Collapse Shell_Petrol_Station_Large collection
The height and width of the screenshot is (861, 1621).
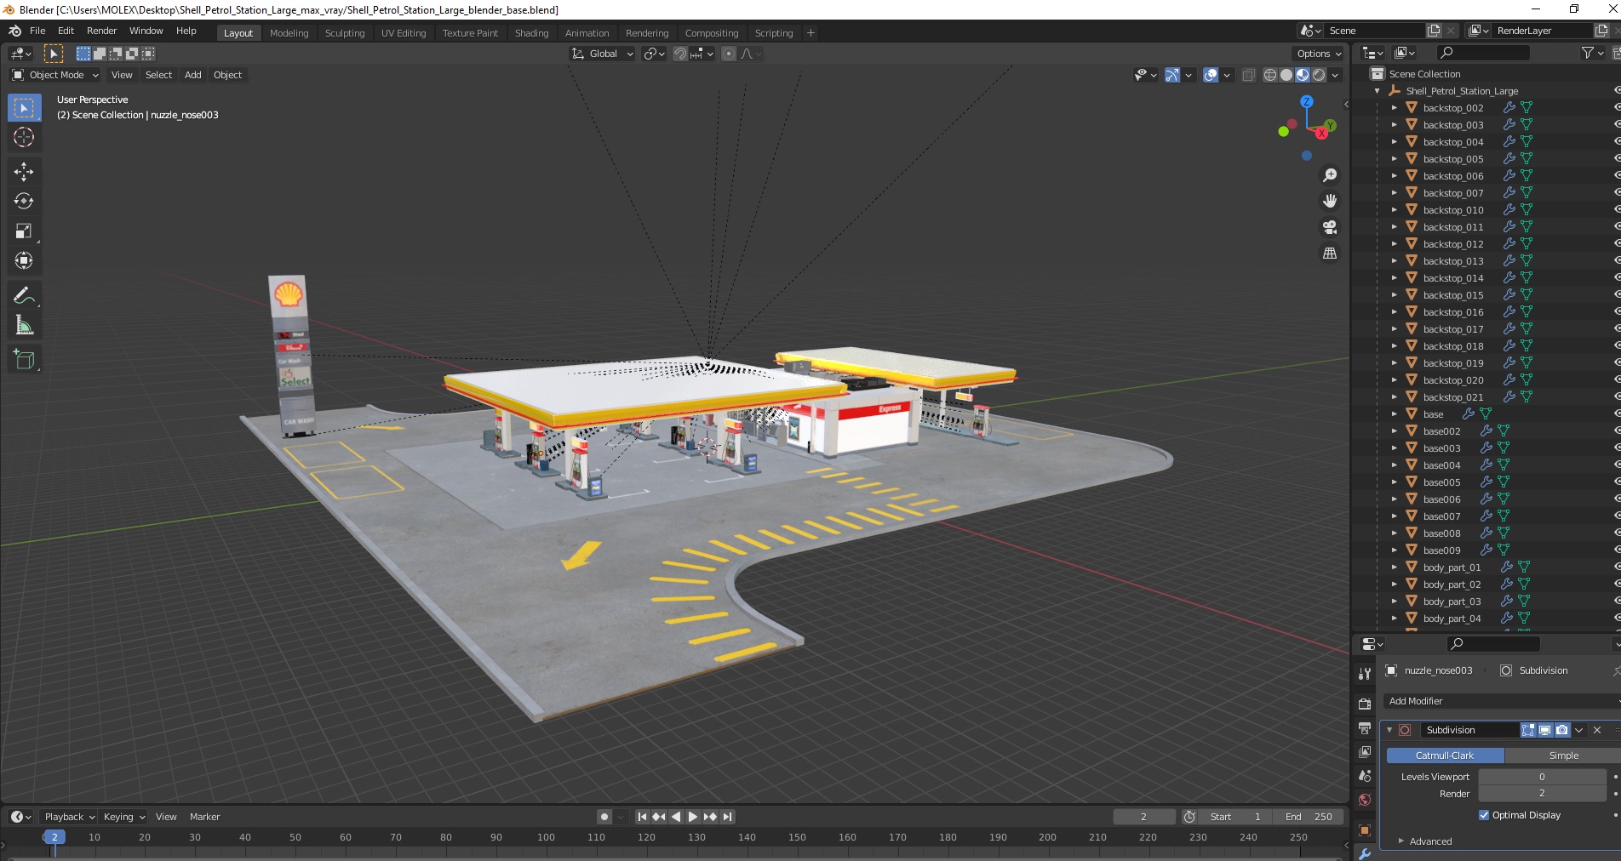1377,91
